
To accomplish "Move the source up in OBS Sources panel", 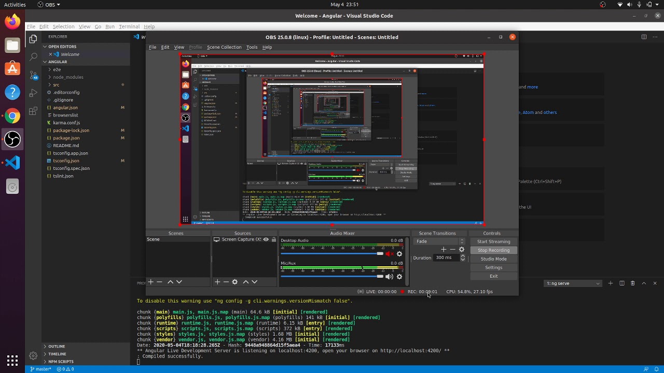I will pos(245,282).
